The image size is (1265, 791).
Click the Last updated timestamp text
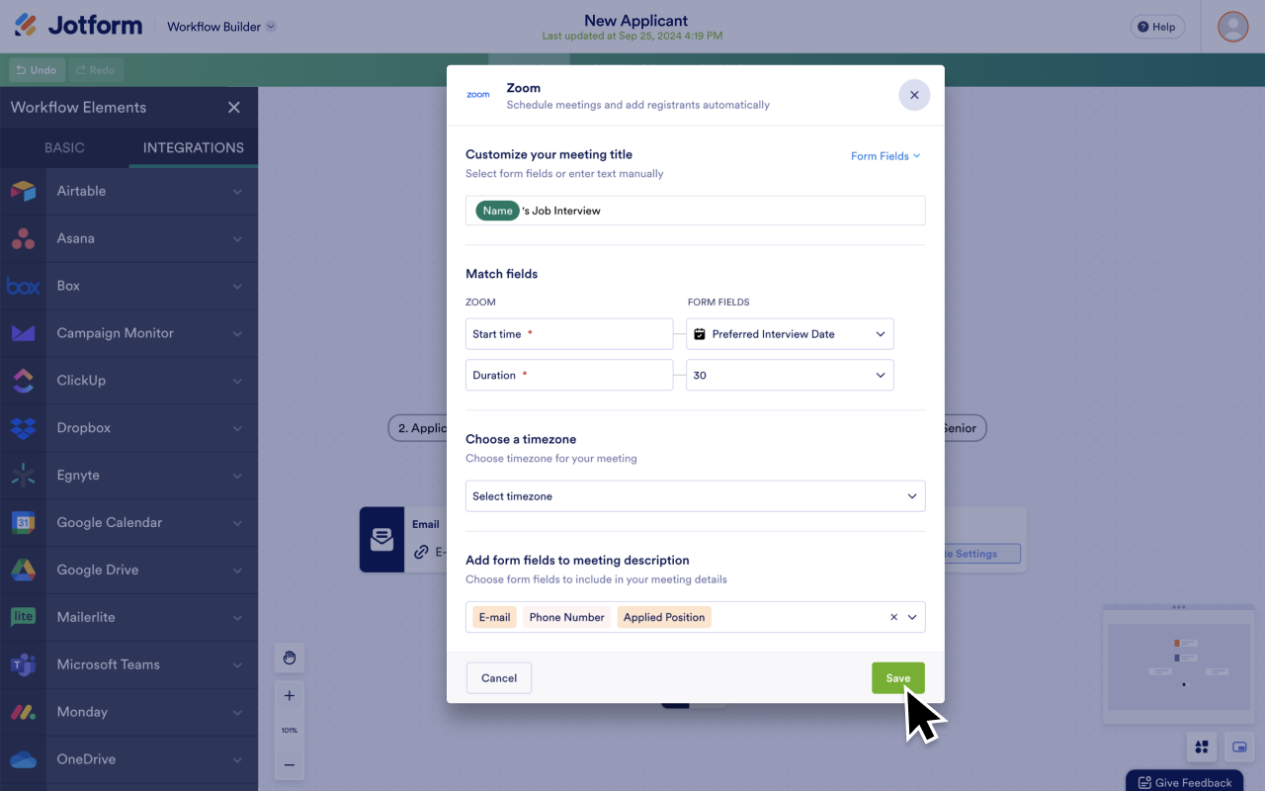point(632,37)
